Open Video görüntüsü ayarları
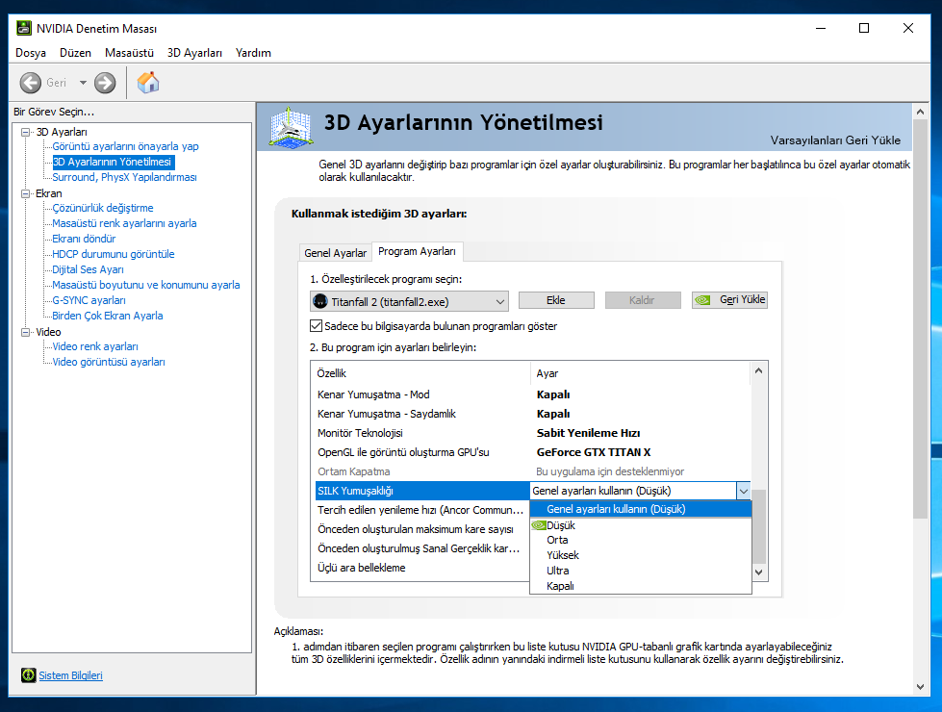 pyautogui.click(x=109, y=362)
